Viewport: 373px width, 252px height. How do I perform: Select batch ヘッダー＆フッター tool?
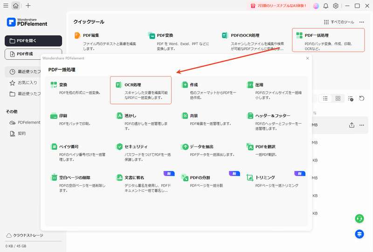pyautogui.click(x=275, y=121)
